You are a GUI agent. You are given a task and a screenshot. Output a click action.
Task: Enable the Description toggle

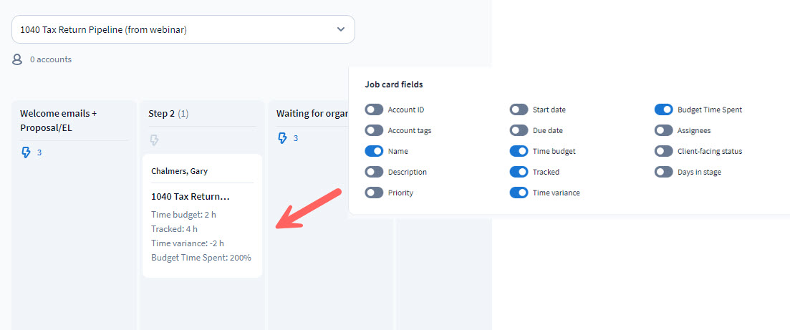(x=374, y=172)
